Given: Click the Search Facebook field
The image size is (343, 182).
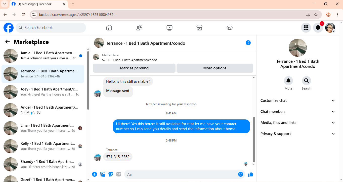Looking at the screenshot, I should [51, 28].
